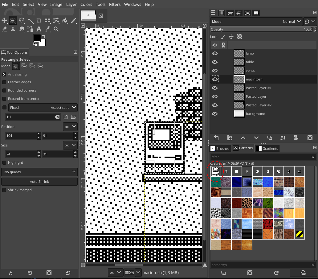Select the Text tool
This screenshot has width=318, height=279.
(x=39, y=29)
